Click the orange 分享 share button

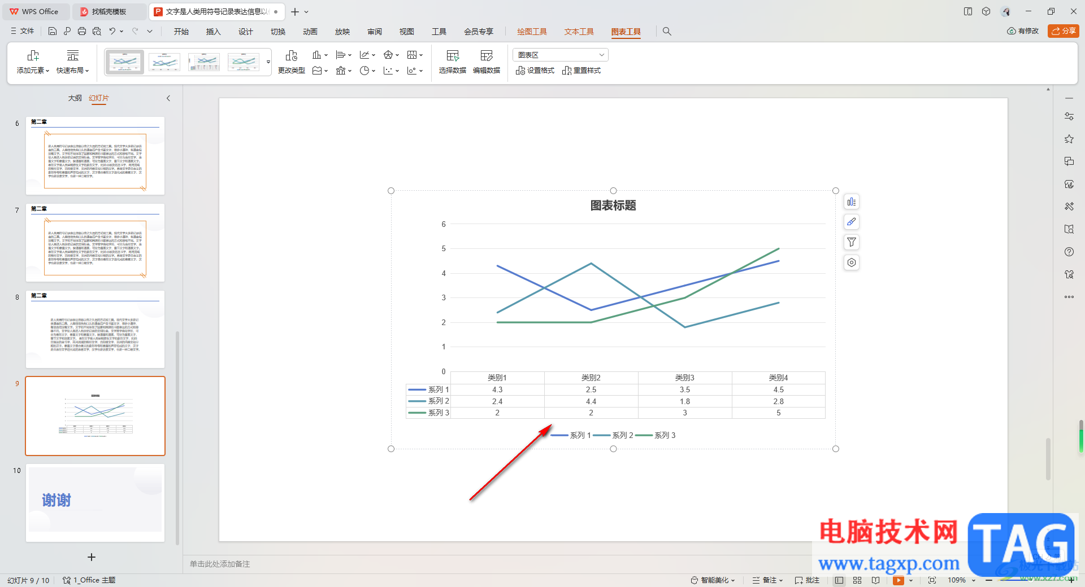(x=1063, y=31)
